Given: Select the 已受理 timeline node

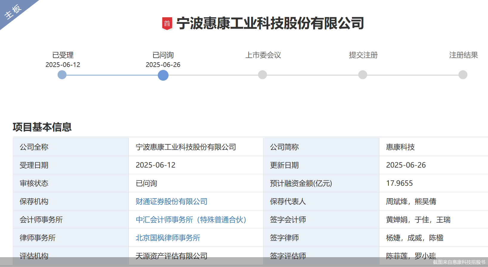Looking at the screenshot, I should [62, 75].
